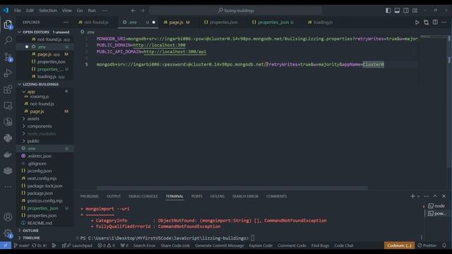Toggle primary side bar layout icon
452x254 pixels.
click(388, 11)
